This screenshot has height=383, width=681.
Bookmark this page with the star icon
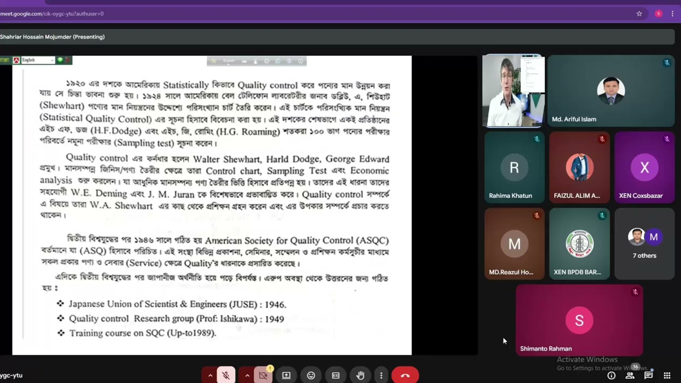coord(640,14)
